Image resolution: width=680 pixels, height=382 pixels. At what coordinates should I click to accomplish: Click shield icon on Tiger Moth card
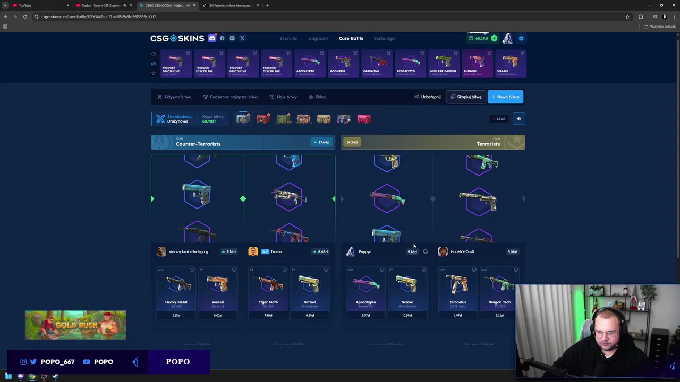tap(284, 270)
